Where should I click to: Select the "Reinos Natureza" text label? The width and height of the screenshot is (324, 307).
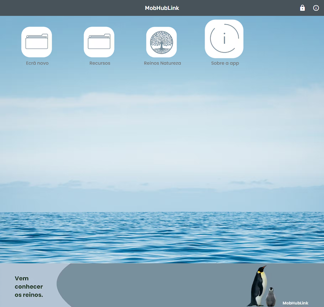[x=162, y=63]
